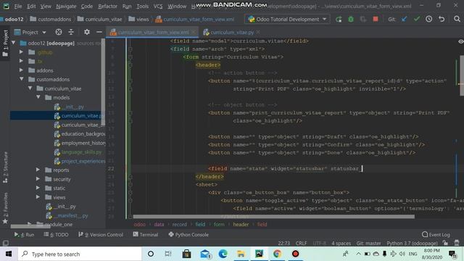Screen dimensions: 464x261
Task: Open the 9: Version Control tool window
Action: 101,235
